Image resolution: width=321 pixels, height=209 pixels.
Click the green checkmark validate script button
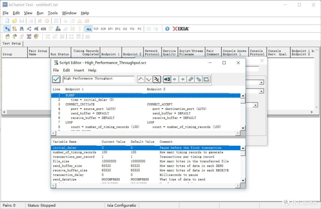[x=56, y=79]
